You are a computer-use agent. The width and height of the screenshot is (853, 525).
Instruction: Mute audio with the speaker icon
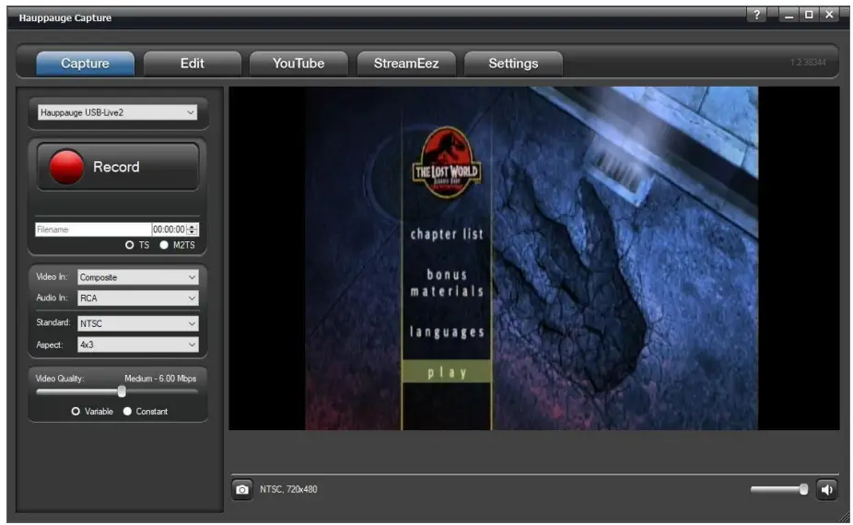(x=826, y=490)
